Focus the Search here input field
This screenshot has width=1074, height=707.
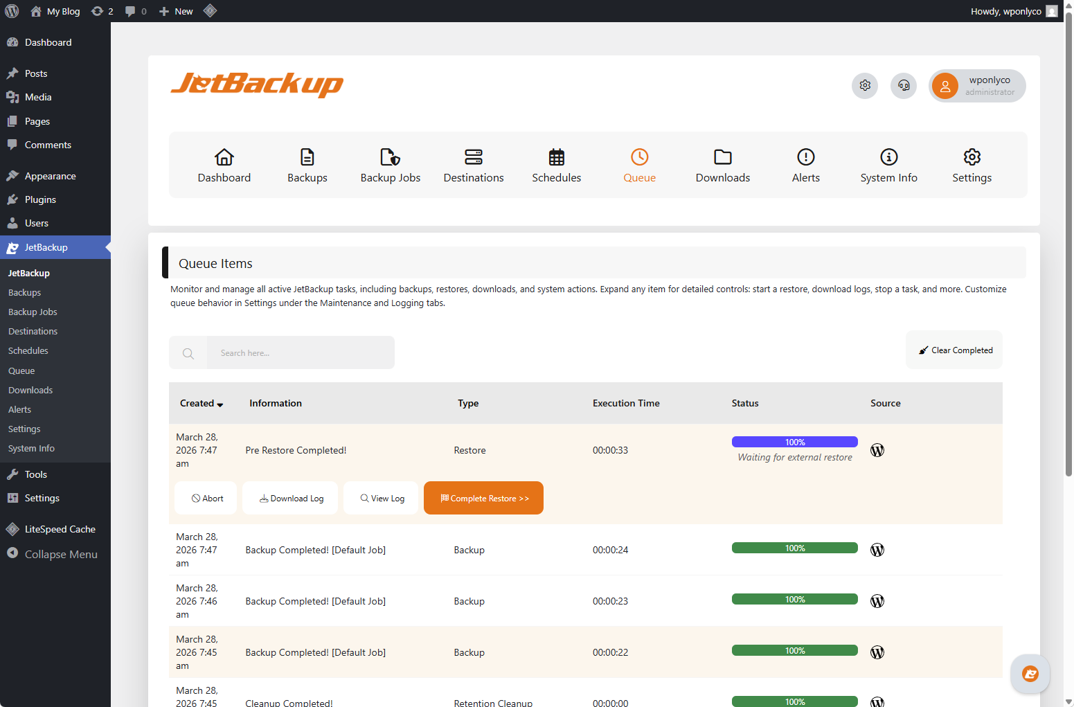301,353
